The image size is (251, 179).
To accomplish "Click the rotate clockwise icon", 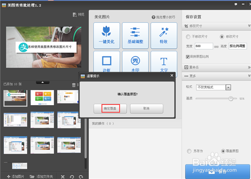I will pyautogui.click(x=81, y=176).
